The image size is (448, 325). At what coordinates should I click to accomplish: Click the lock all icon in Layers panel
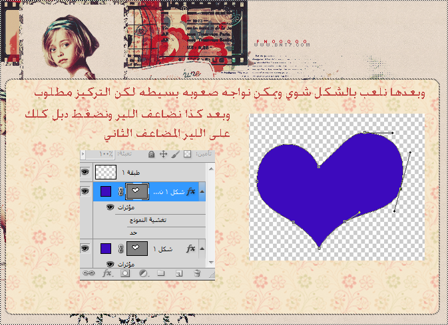pyautogui.click(x=151, y=154)
